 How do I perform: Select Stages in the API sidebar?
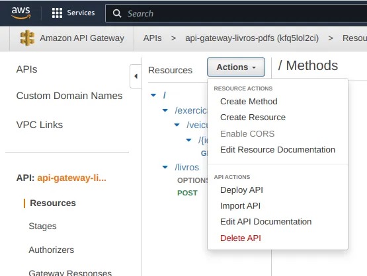pos(42,226)
